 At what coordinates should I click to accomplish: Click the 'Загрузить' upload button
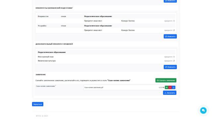point(170,93)
